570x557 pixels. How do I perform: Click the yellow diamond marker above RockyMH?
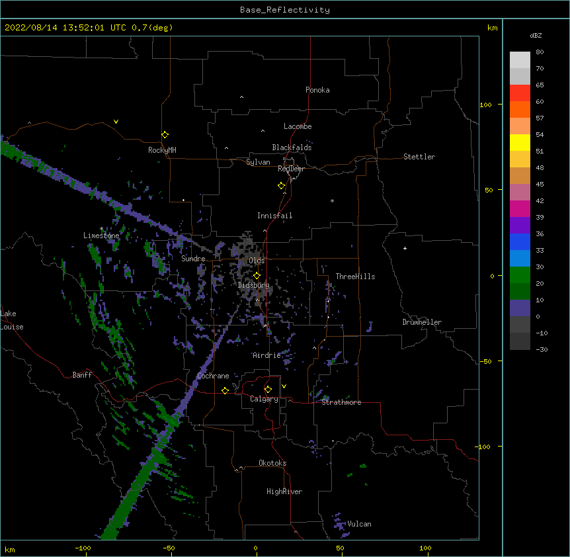[165, 135]
